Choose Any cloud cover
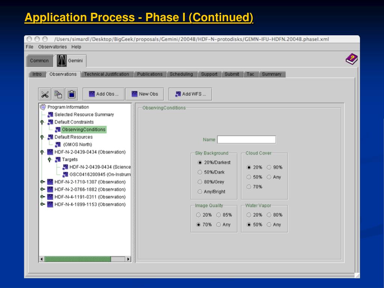The width and height of the screenshot is (384, 288). click(269, 177)
